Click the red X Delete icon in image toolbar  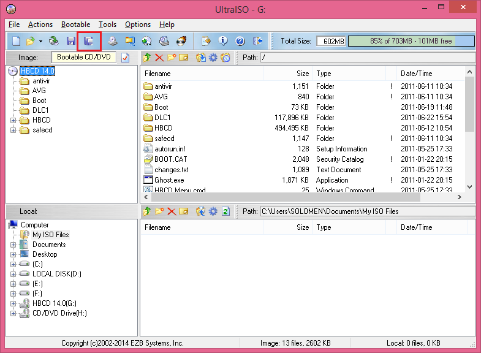point(159,58)
